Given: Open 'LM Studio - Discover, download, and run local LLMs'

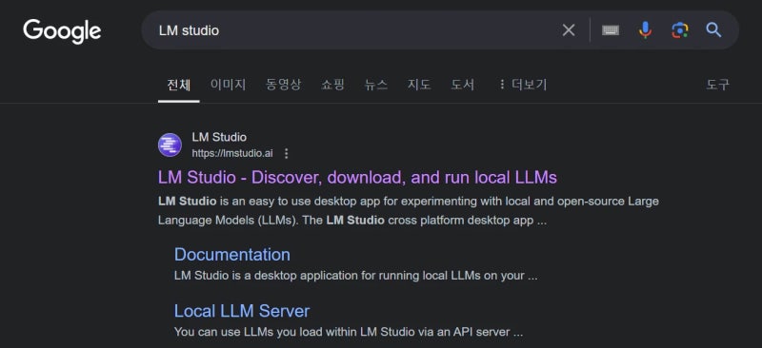Looking at the screenshot, I should (357, 178).
